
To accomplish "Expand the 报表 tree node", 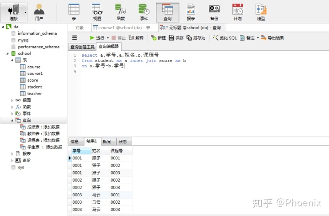I will point(12,154).
